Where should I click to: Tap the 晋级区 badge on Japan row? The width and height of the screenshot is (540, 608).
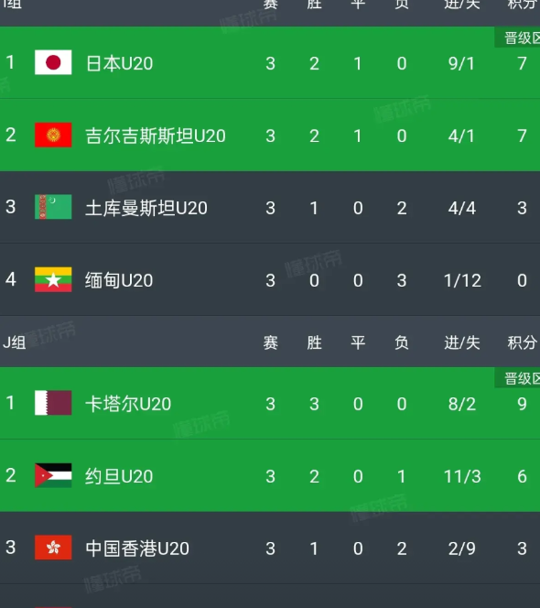tap(517, 38)
